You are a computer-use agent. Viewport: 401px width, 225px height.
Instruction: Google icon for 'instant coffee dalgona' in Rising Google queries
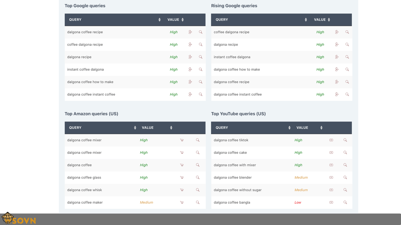(x=337, y=57)
